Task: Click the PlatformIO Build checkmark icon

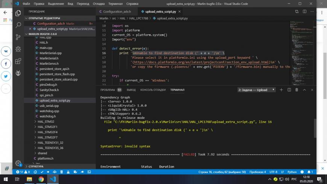Action: [x=42, y=172]
